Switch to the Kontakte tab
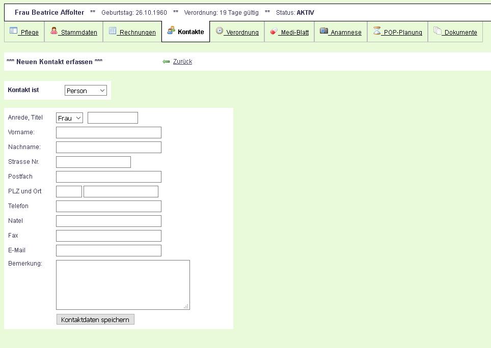491x348 pixels. [186, 32]
